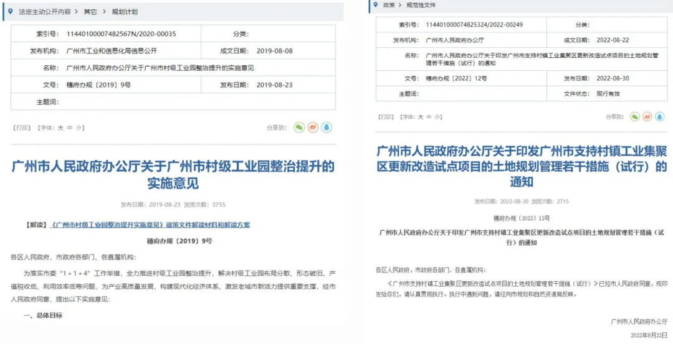Set right document font size to 中

(x=429, y=117)
